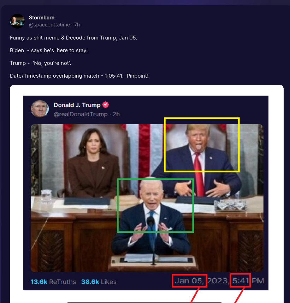
Task: Click the 'Date/Timestamp overlapping match' line
Action: [x=79, y=76]
